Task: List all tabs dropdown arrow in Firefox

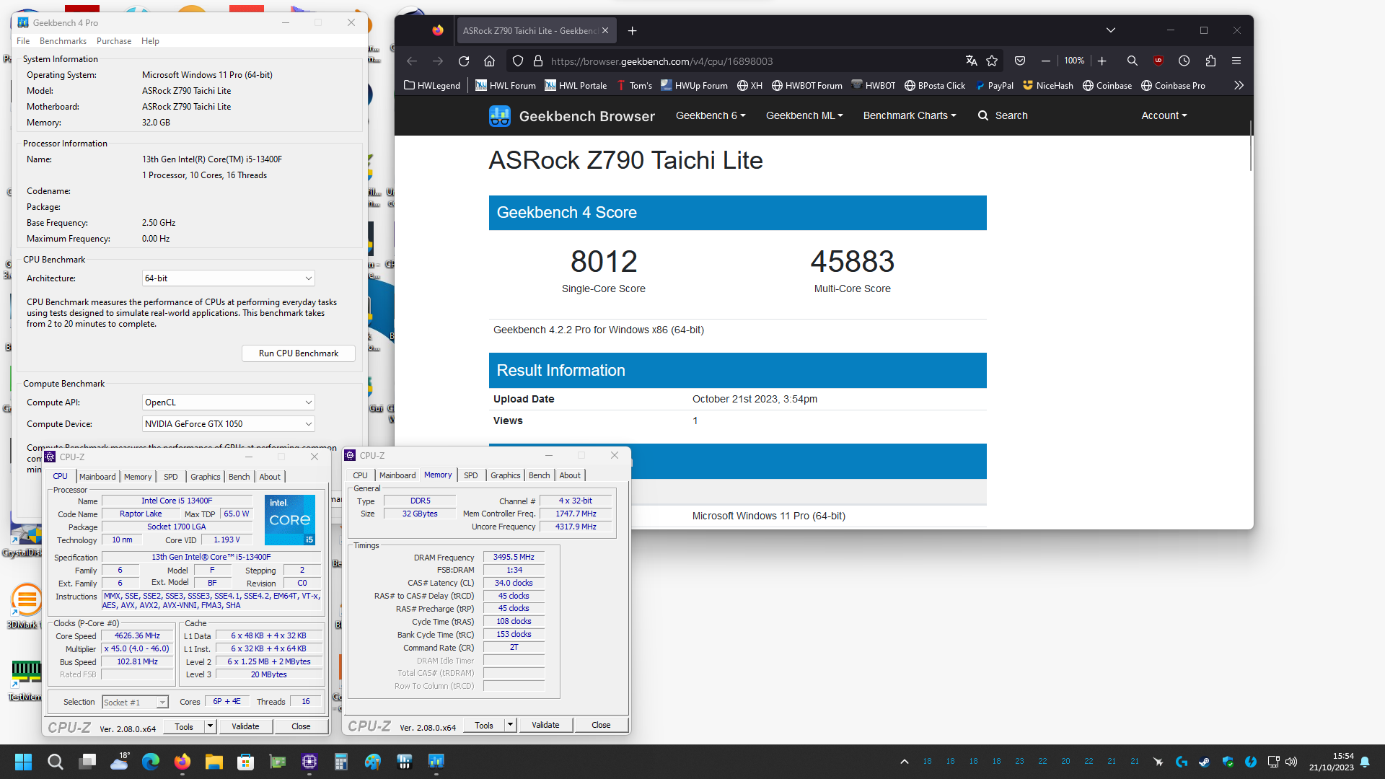Action: 1110,30
